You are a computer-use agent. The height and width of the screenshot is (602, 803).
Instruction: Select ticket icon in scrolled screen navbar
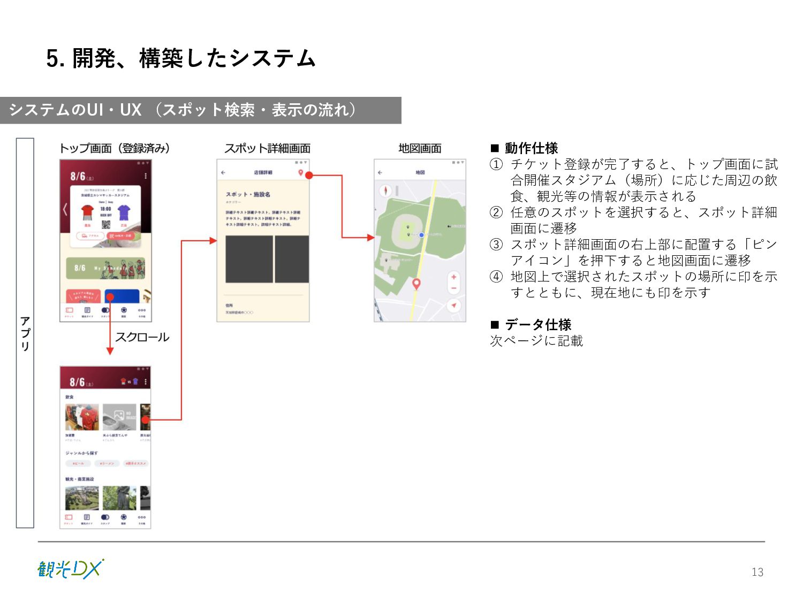pos(69,517)
